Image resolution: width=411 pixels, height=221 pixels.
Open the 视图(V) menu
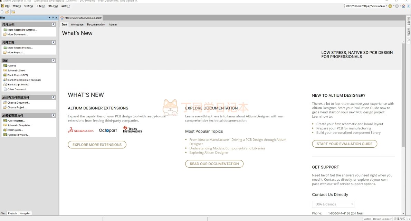(29, 6)
